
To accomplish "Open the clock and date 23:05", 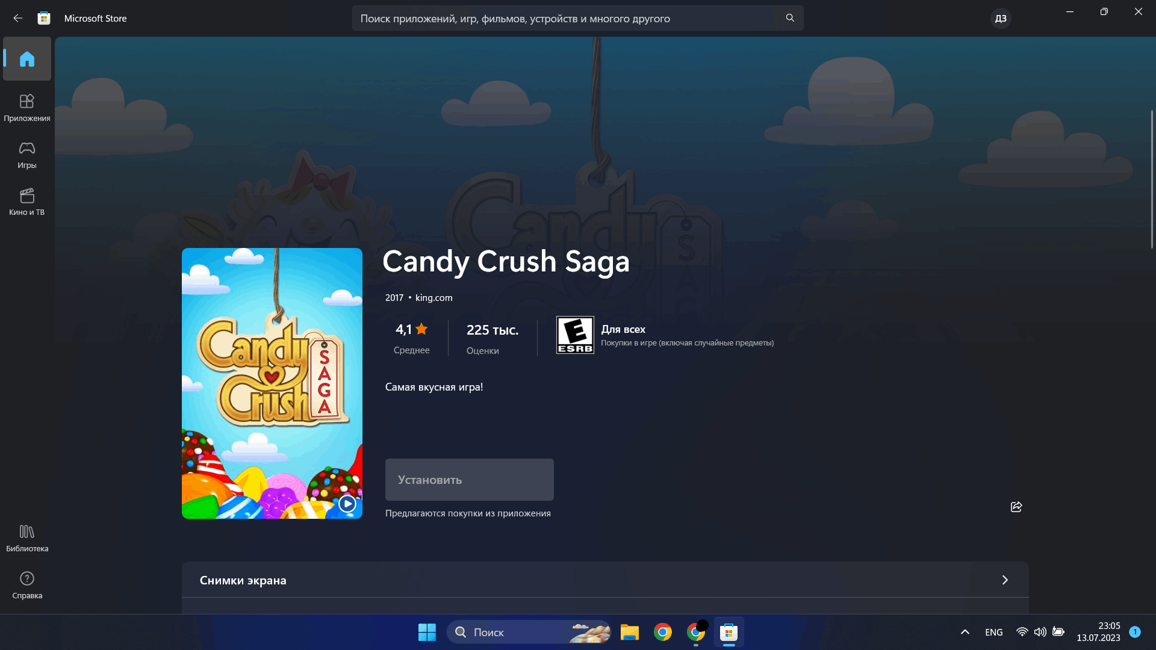I will [1099, 632].
